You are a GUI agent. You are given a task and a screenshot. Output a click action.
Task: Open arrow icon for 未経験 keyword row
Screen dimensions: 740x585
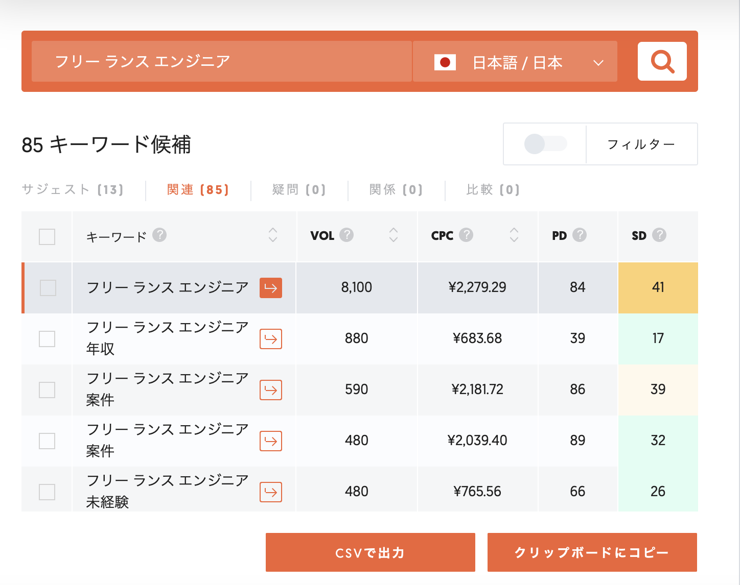(x=270, y=492)
